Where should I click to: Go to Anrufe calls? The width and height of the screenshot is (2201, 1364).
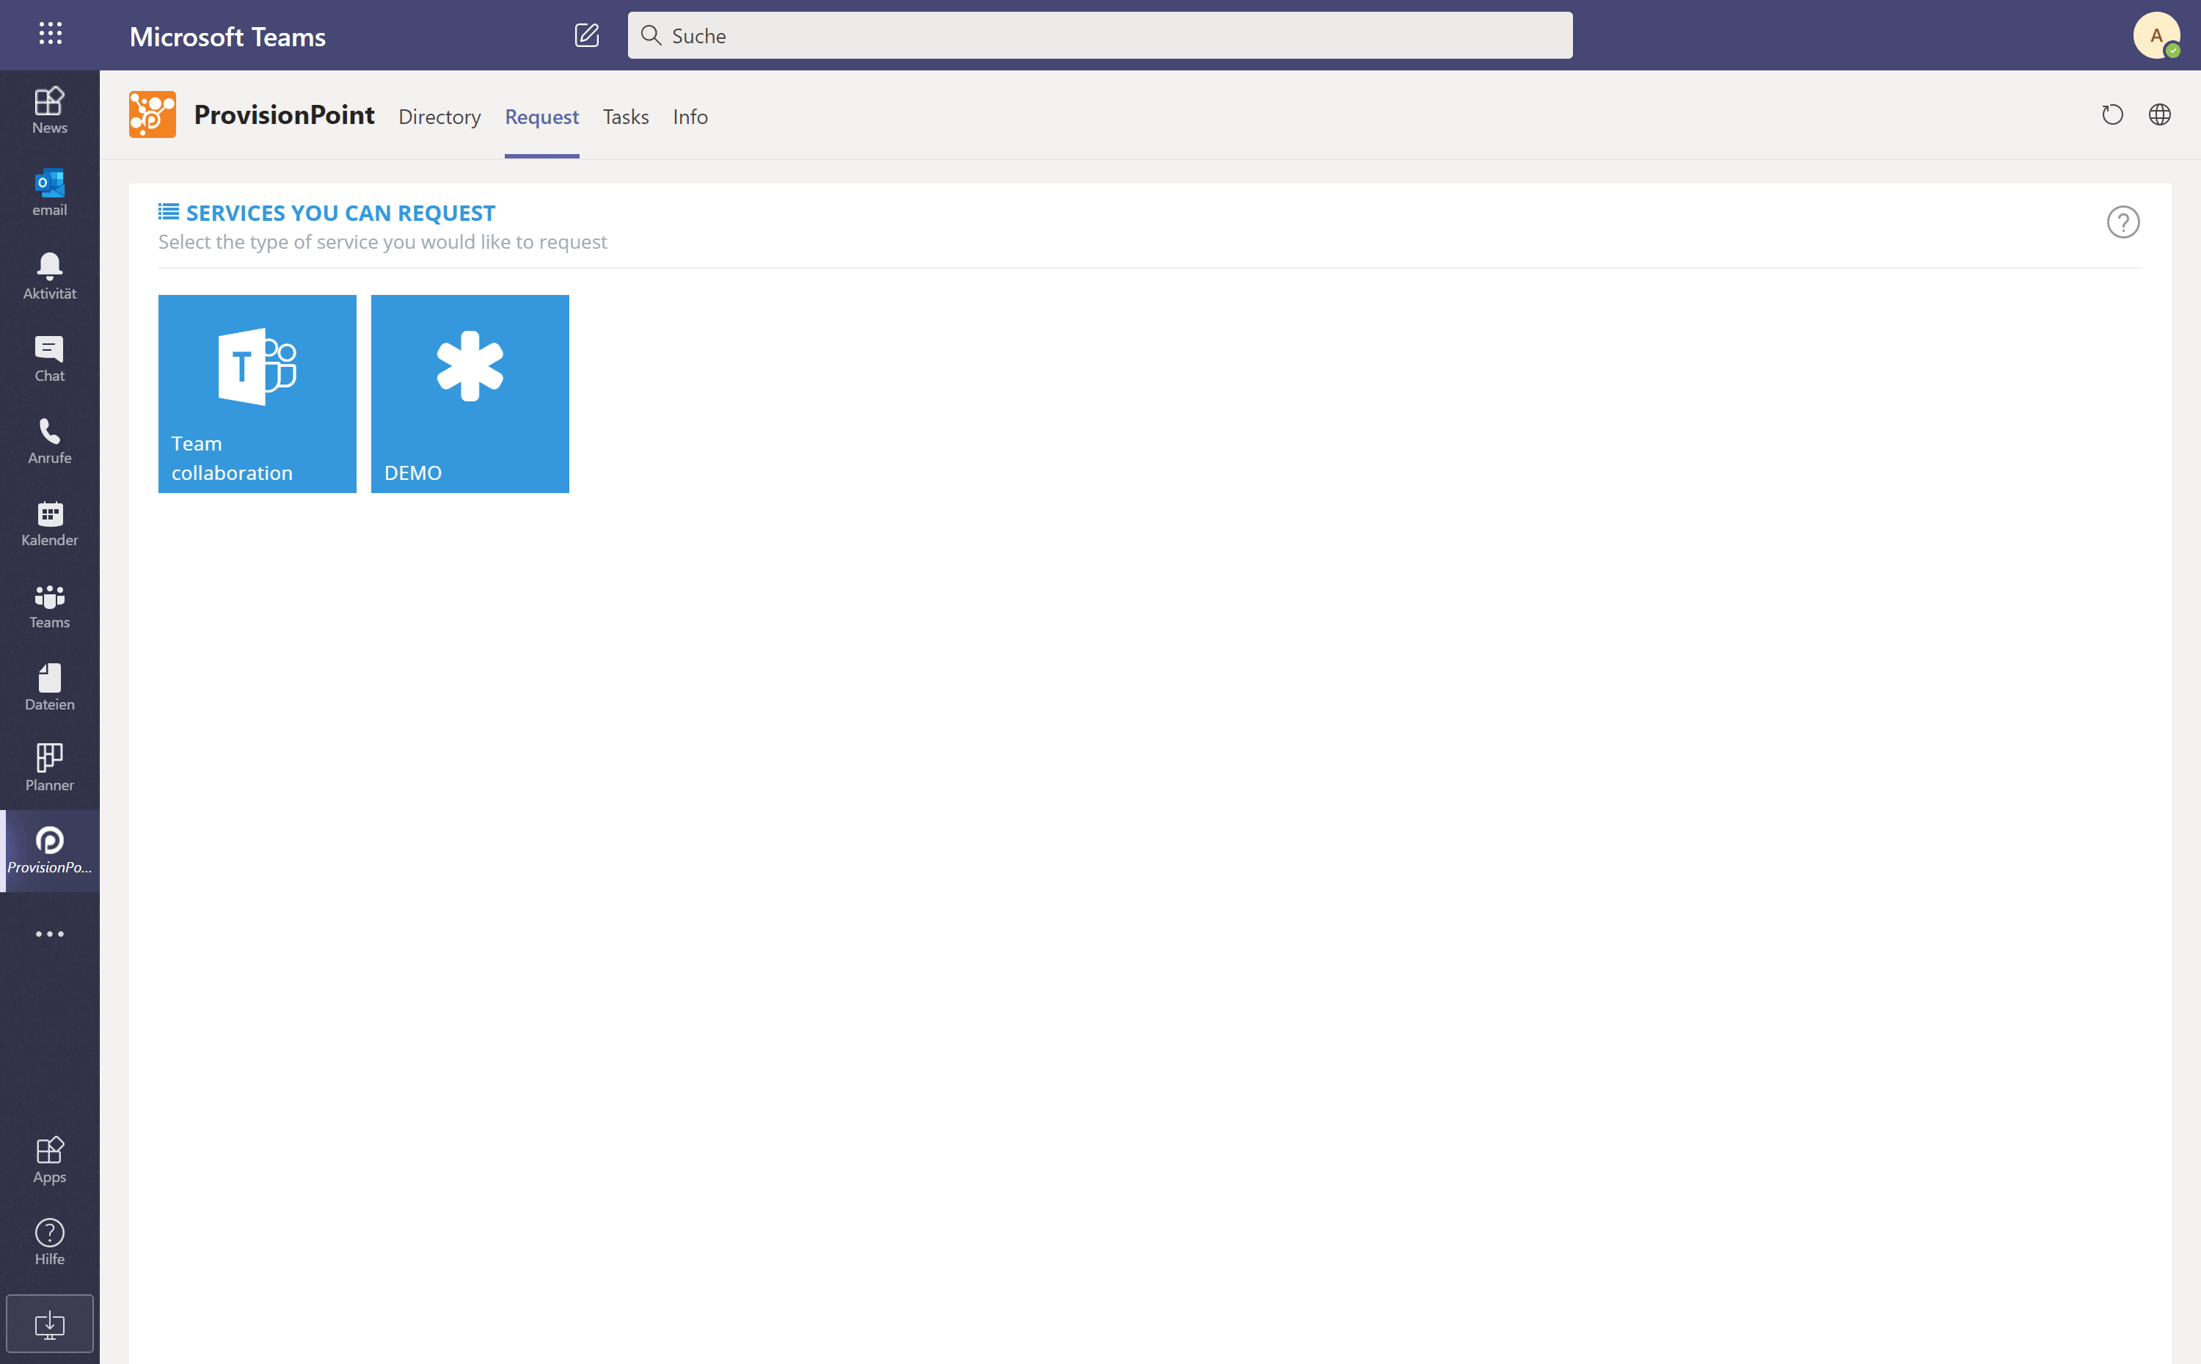pyautogui.click(x=50, y=440)
